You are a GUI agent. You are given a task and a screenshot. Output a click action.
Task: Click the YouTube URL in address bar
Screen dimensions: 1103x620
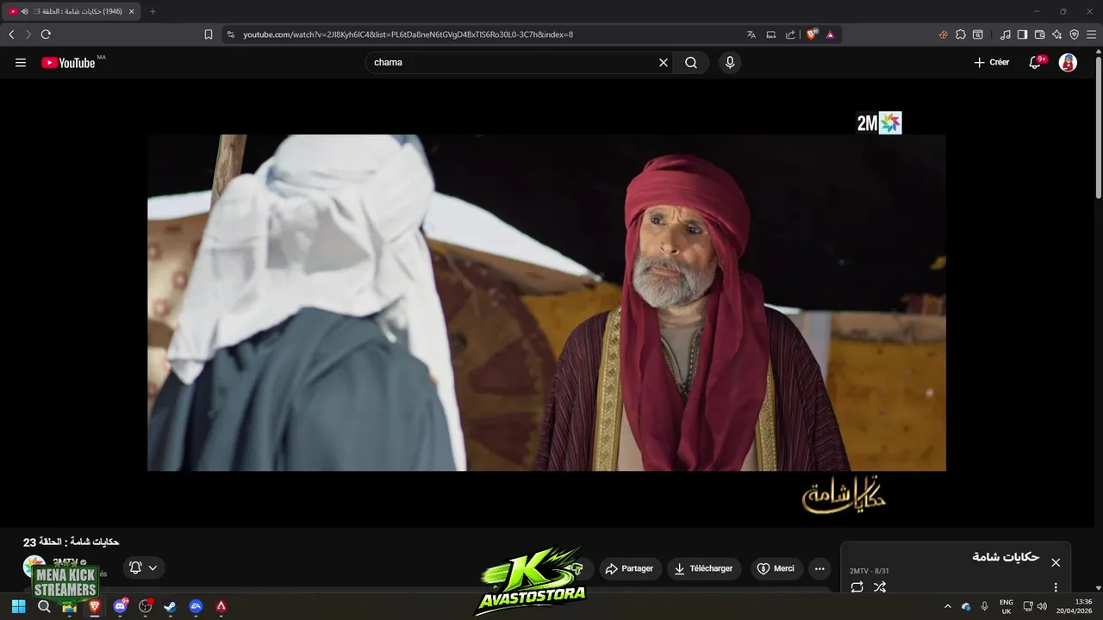pos(408,34)
